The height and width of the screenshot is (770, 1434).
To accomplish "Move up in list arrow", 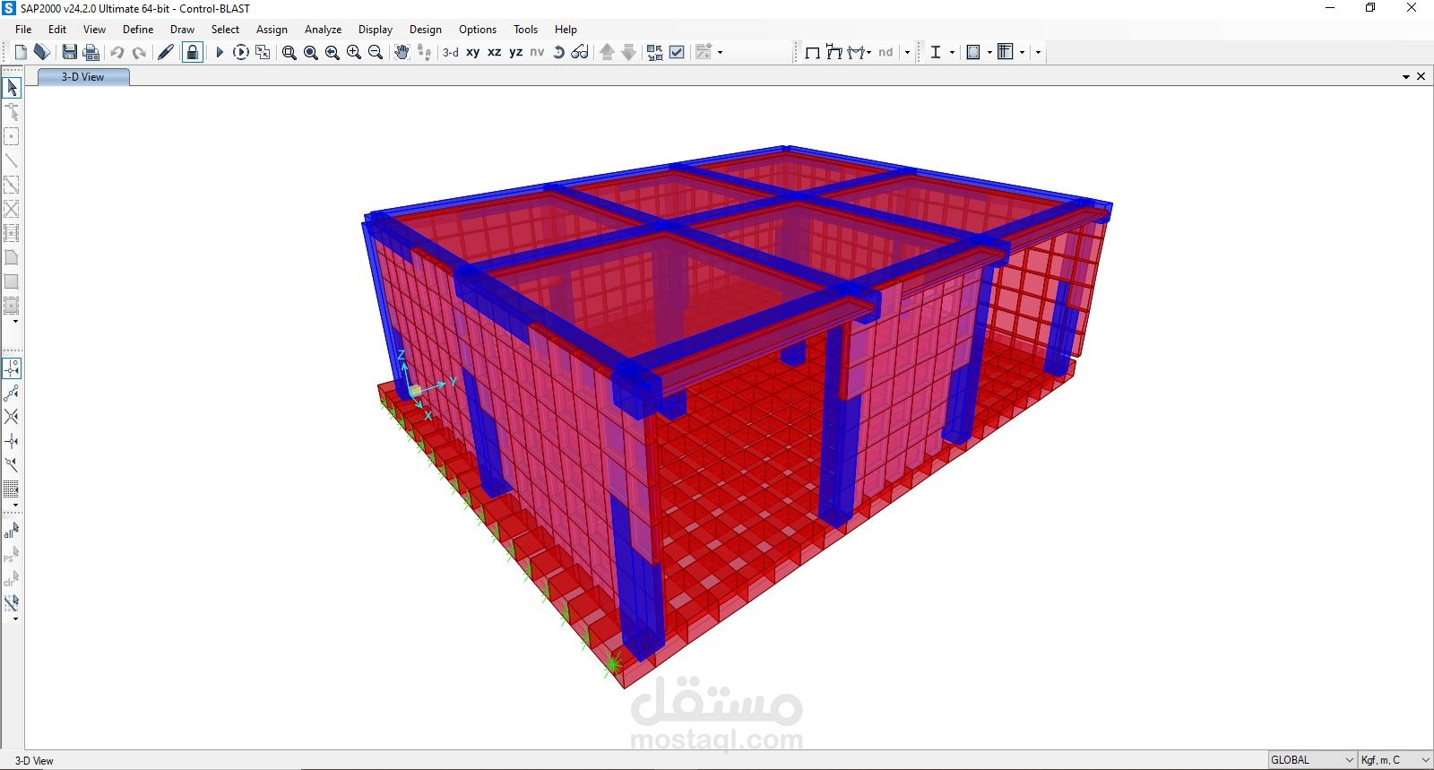I will 607,52.
